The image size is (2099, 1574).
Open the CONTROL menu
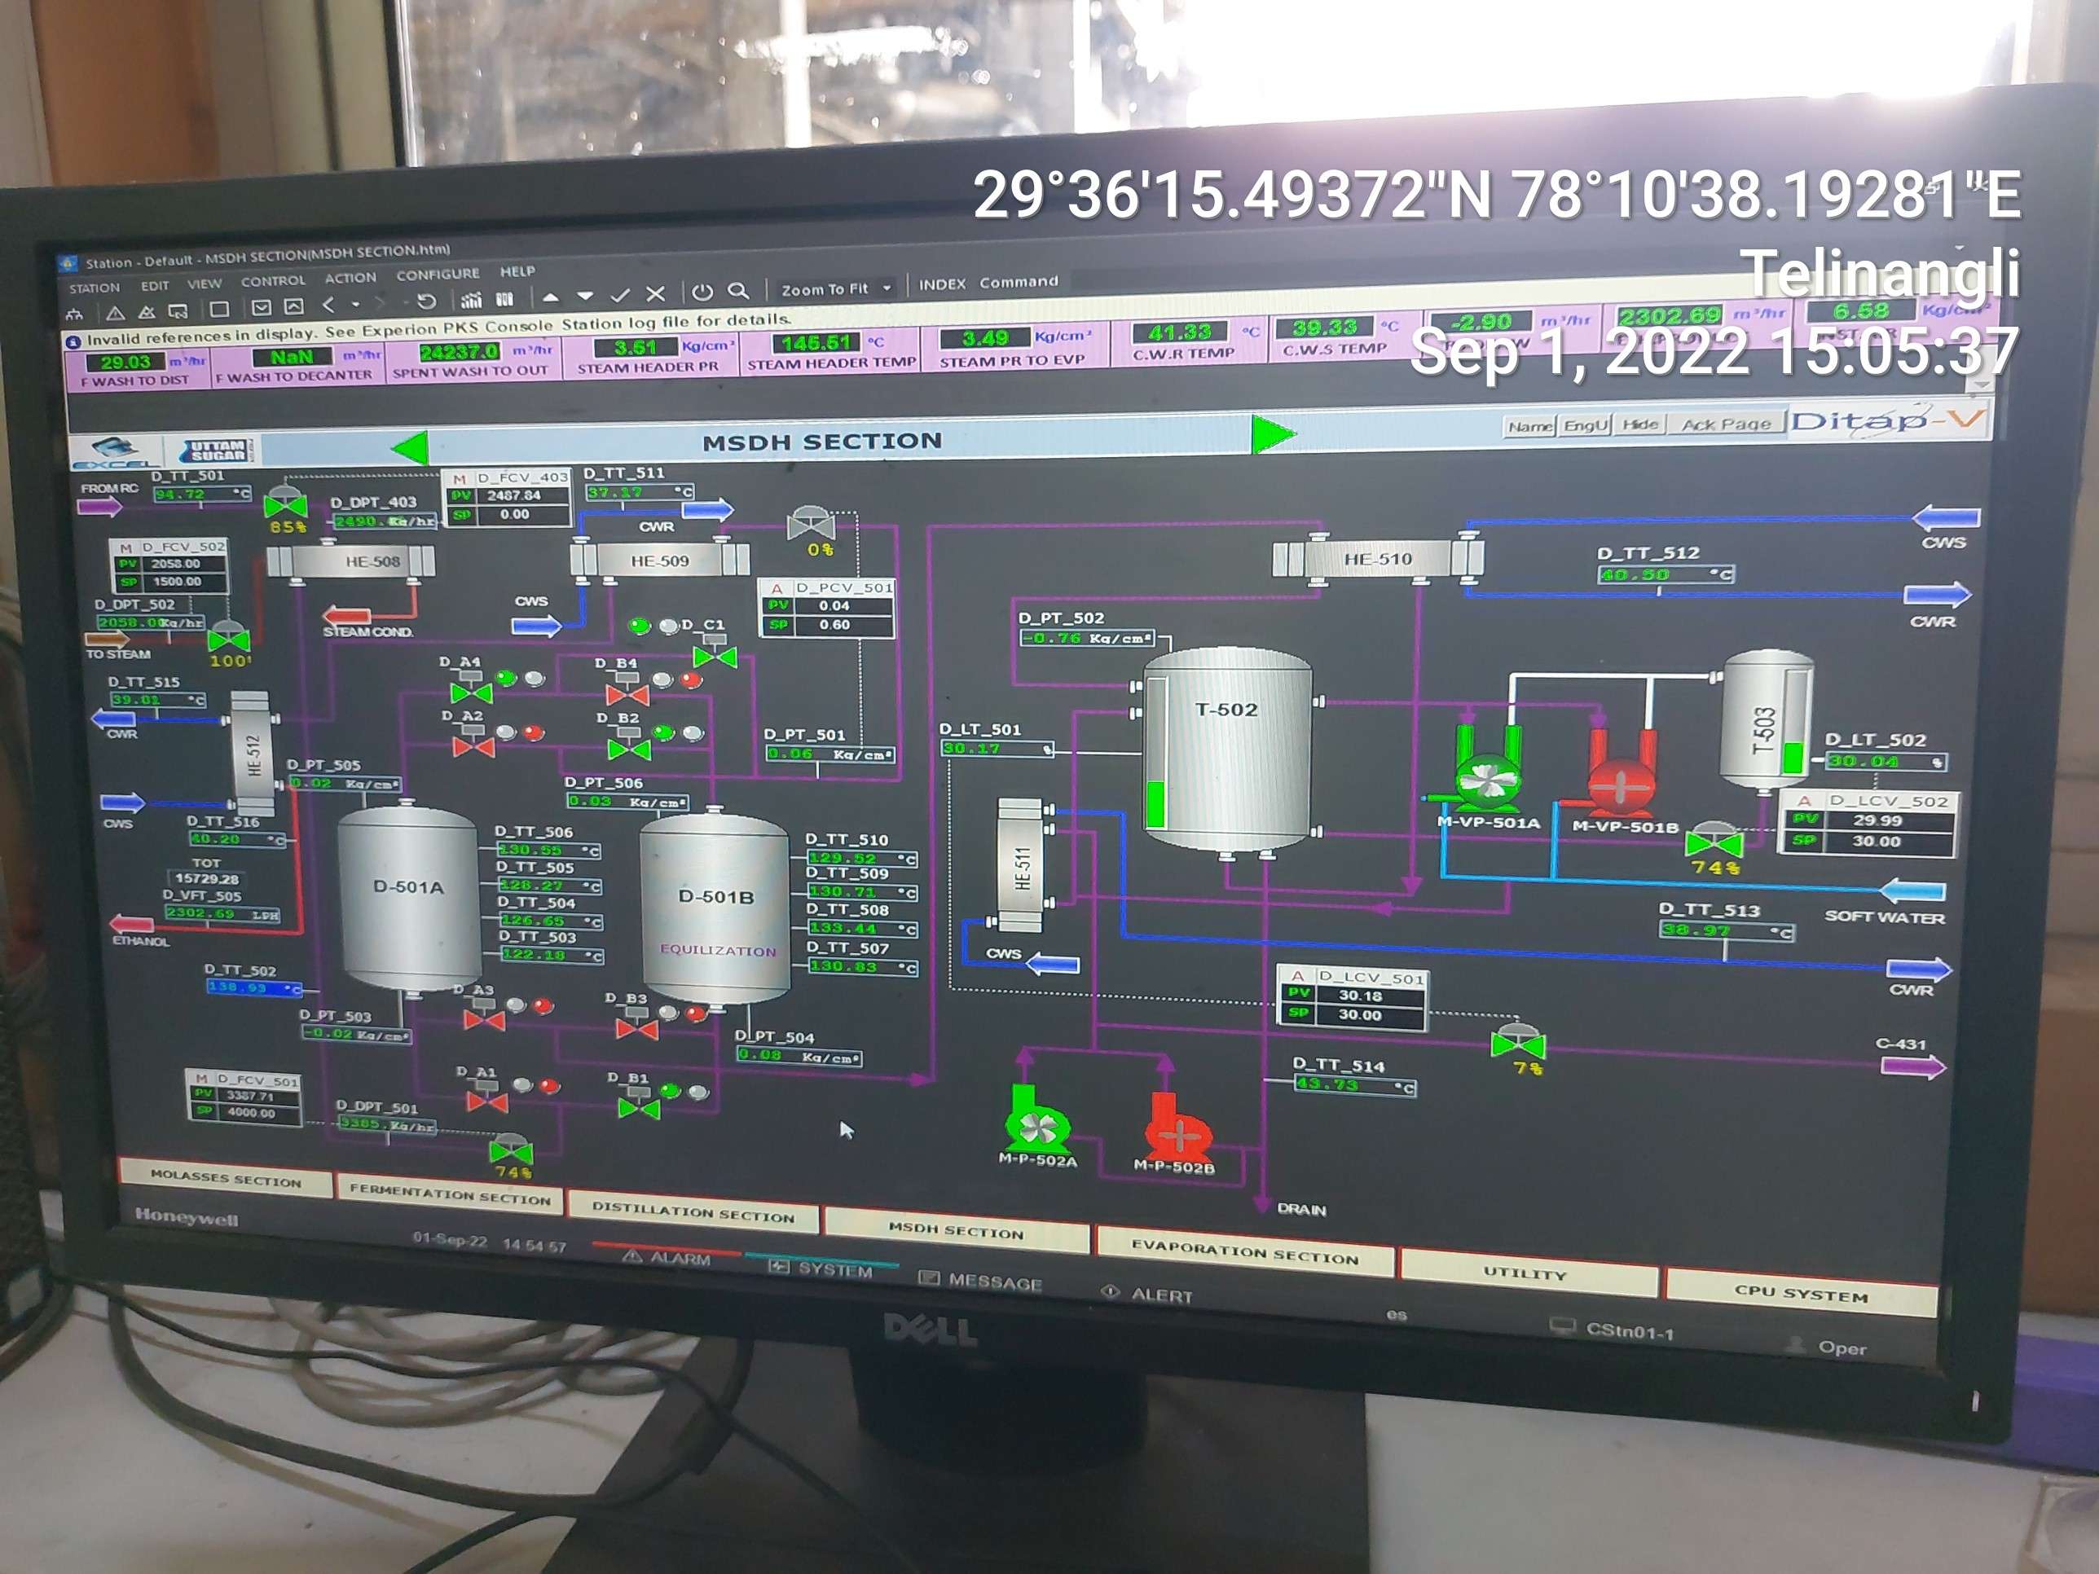point(273,281)
